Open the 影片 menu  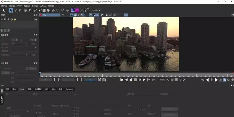point(35,6)
